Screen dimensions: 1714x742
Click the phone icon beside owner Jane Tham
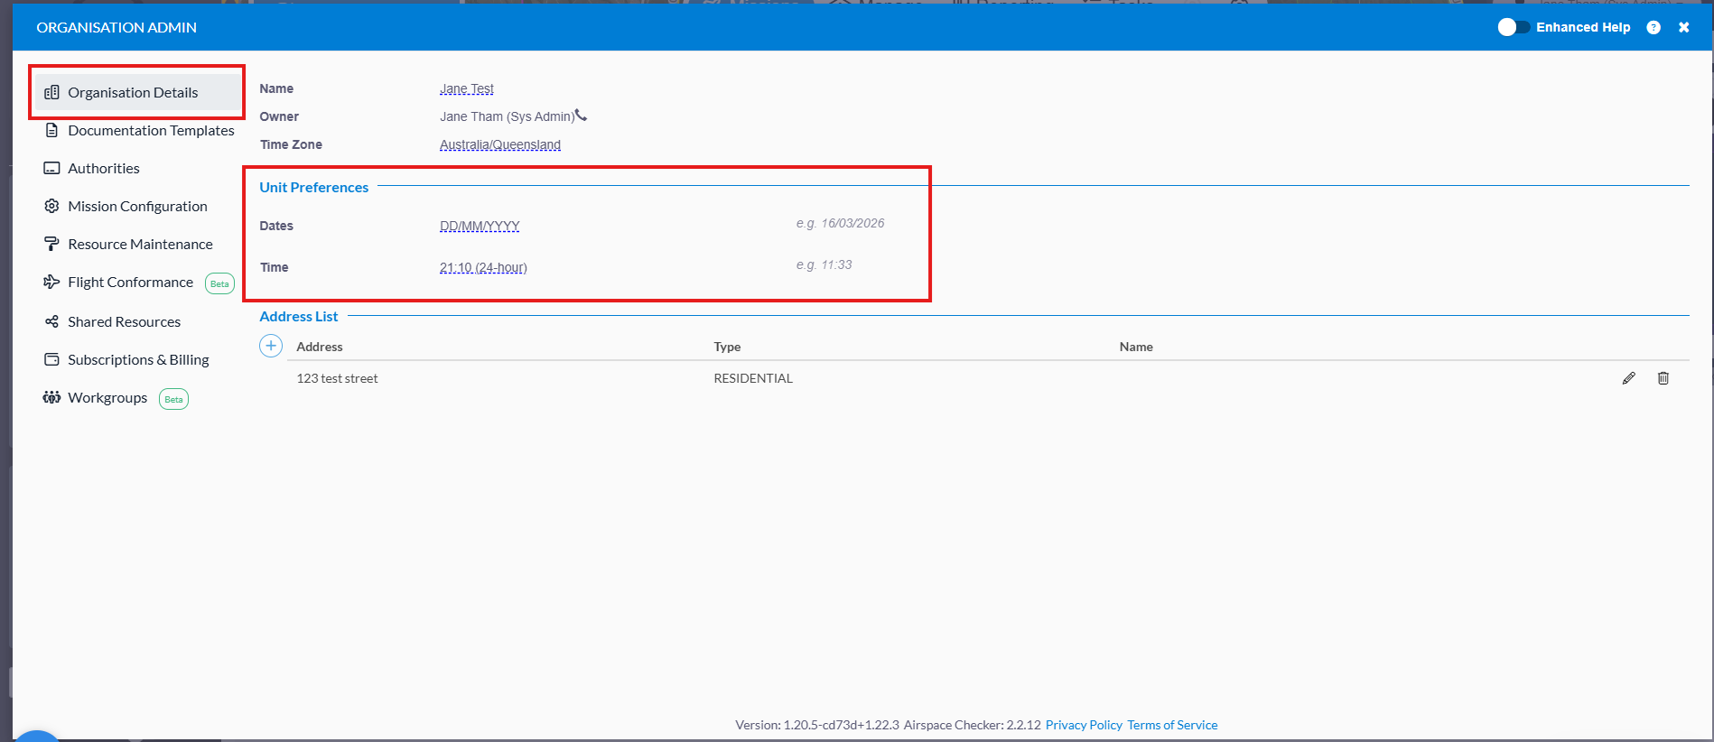coord(581,116)
